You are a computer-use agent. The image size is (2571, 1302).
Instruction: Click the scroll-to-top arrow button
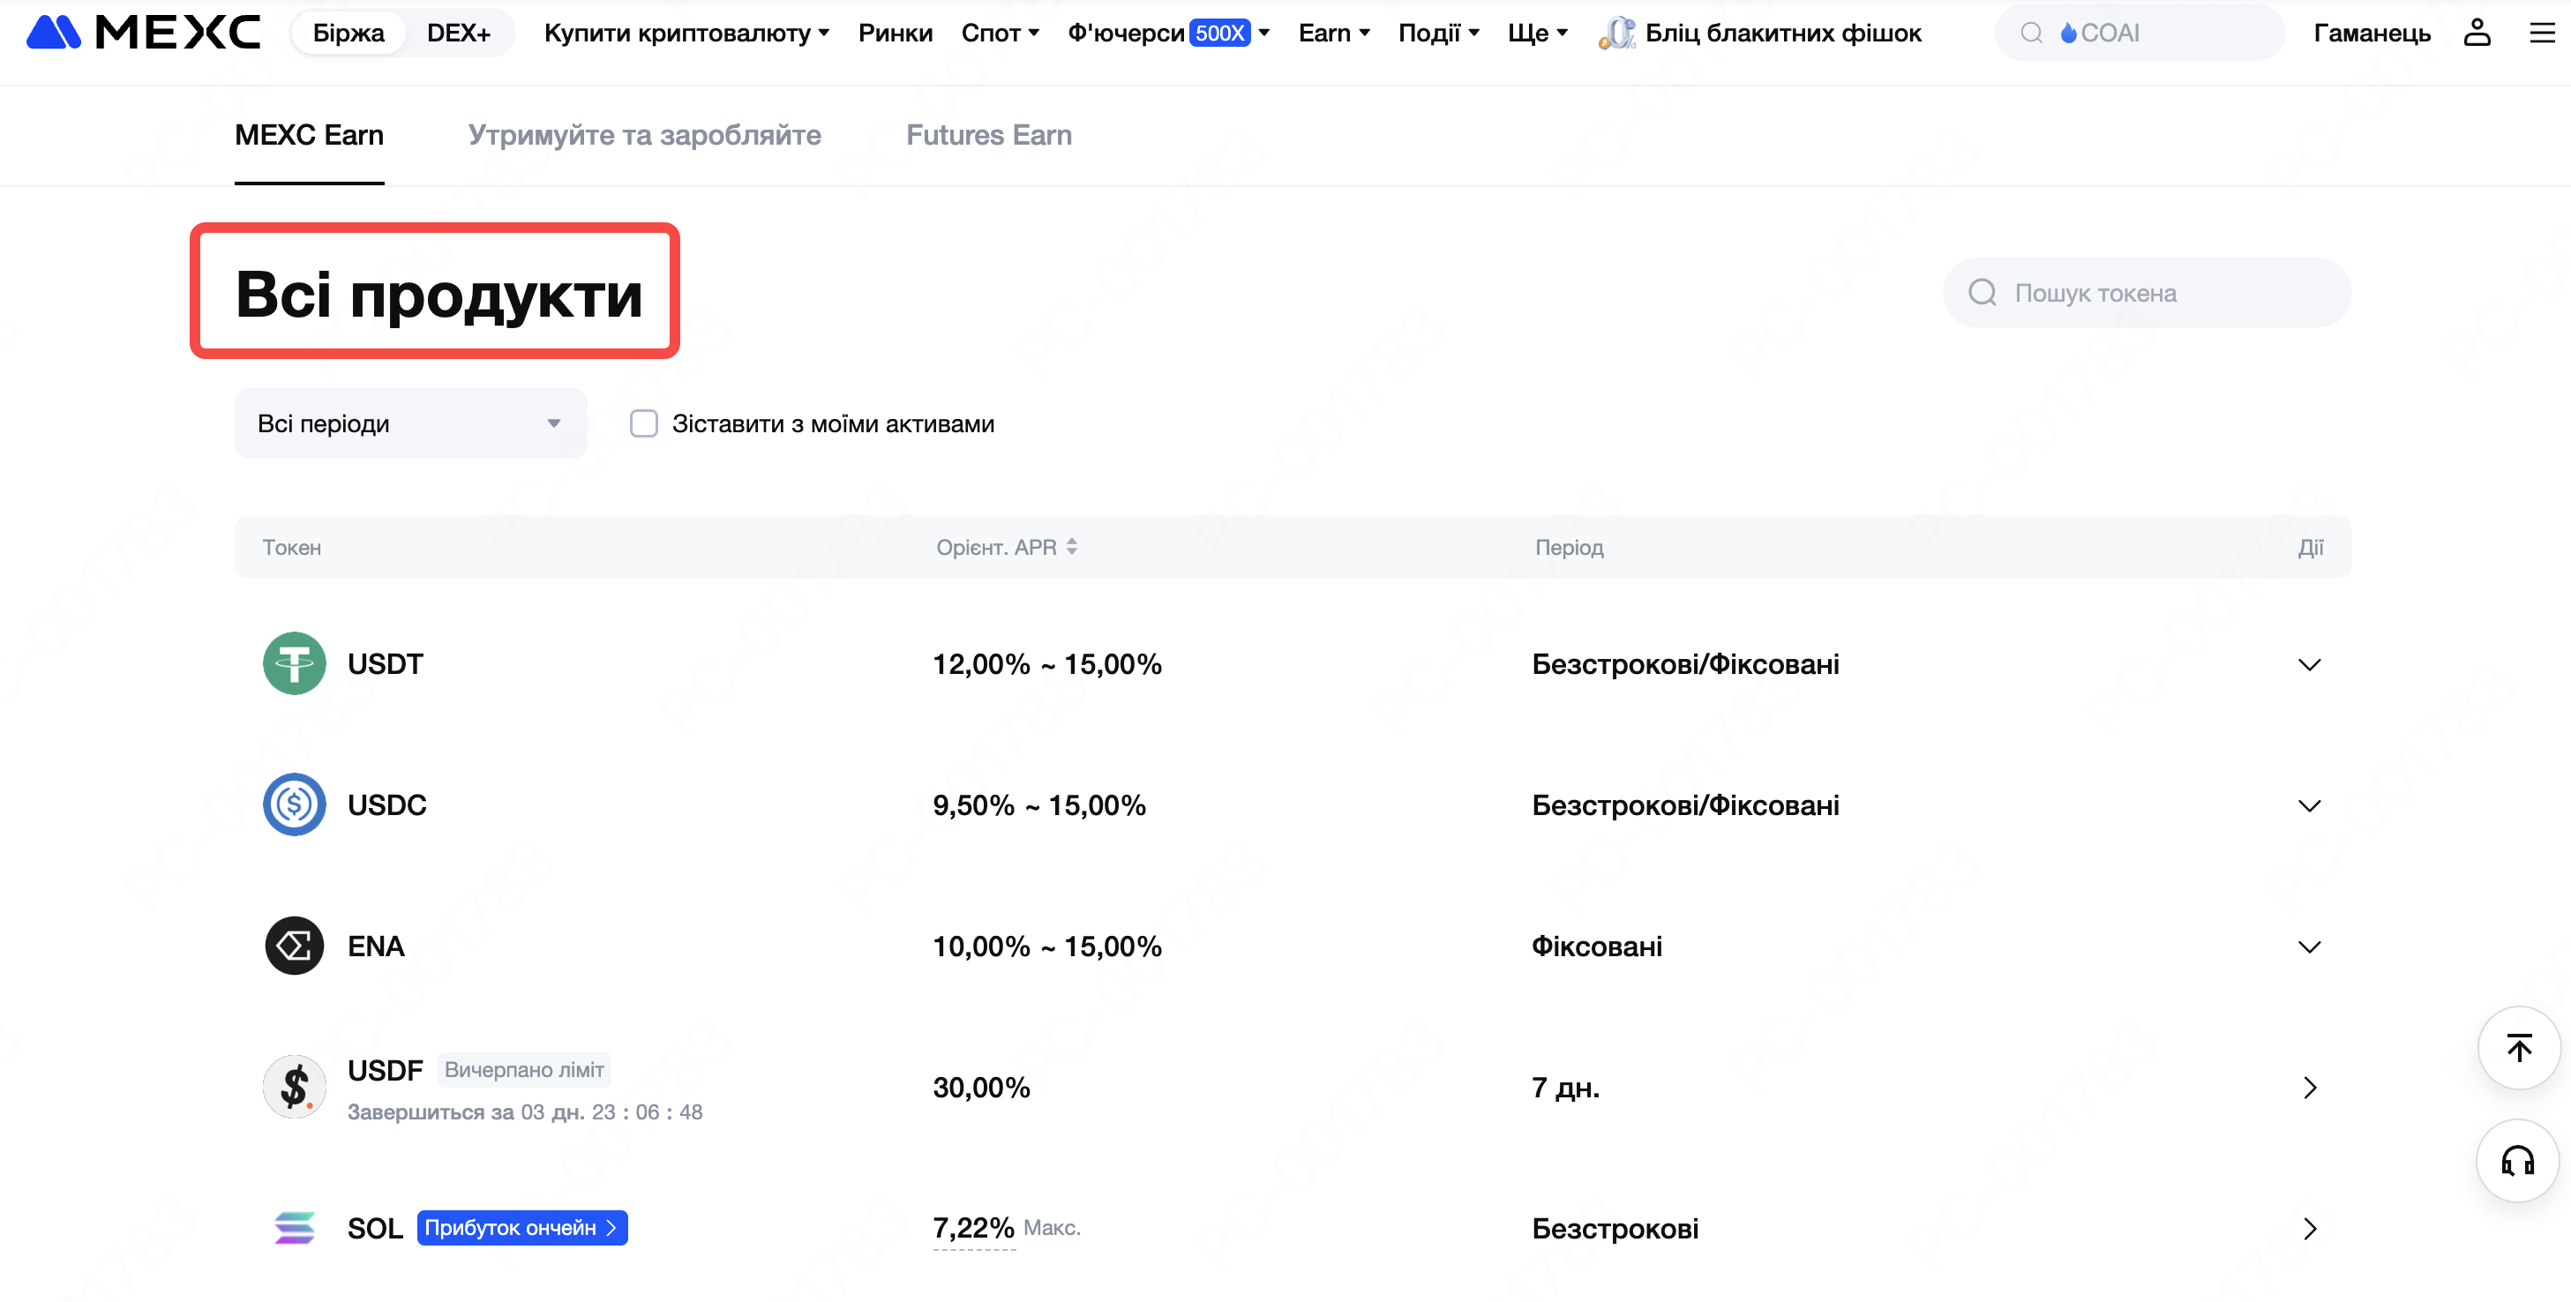[x=2518, y=1048]
